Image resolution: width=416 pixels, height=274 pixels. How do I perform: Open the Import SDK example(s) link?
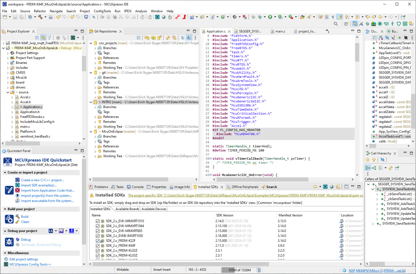38,185
